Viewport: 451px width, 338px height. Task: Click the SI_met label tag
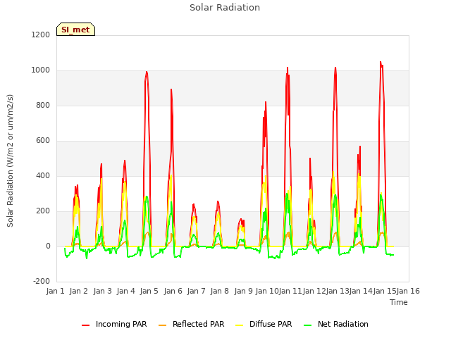(75, 30)
